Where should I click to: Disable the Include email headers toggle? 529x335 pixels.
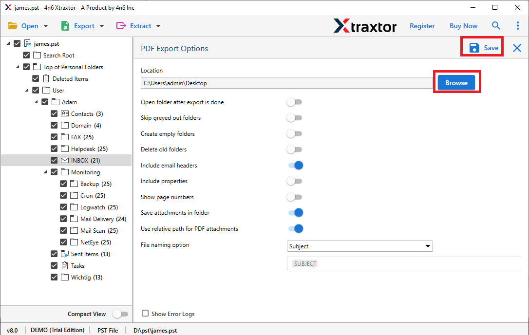[x=295, y=165]
